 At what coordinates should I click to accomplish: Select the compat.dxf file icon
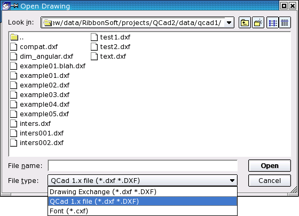point(14,47)
